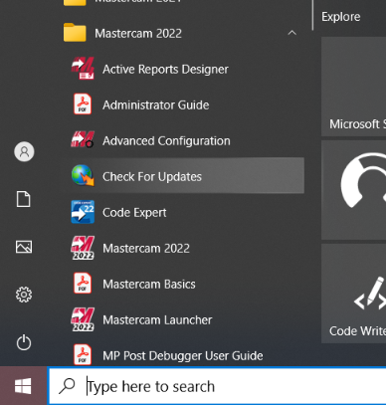The width and height of the screenshot is (386, 405).
Task: Choose MP Post Debugger User Guide text
Action: pos(183,356)
